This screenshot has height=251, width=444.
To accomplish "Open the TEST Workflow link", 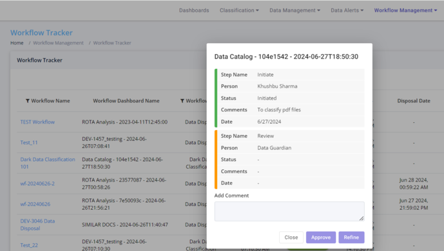I will point(37,122).
